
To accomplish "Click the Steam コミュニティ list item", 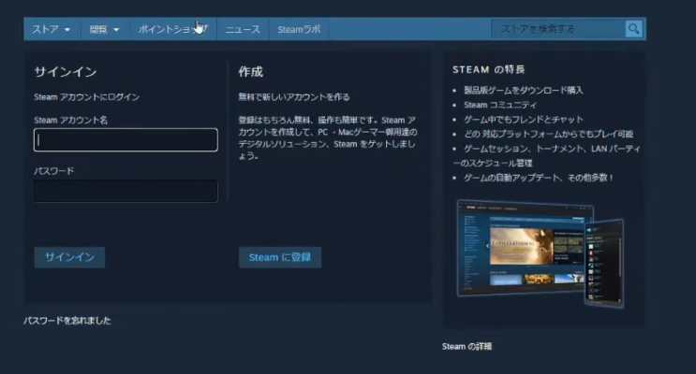I will coord(500,105).
